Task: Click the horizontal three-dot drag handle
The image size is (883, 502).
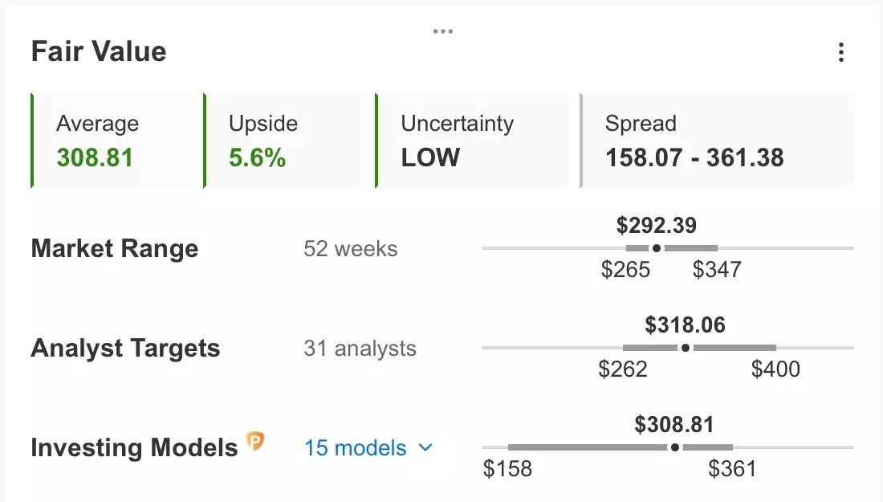Action: tap(442, 31)
